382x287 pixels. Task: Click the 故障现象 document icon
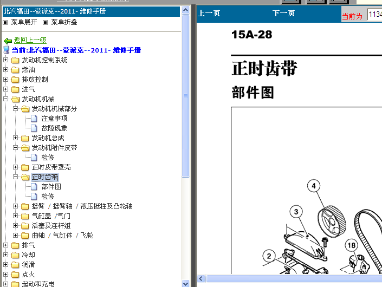34,128
